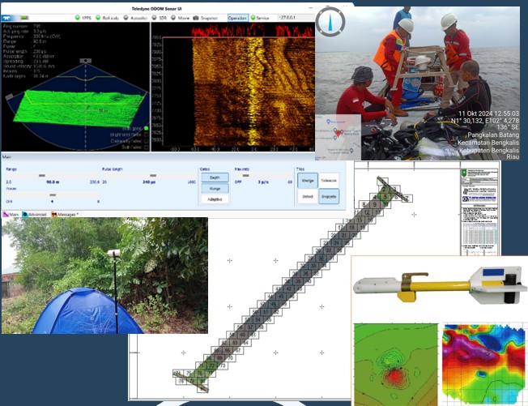Click the Depth gates button
Screen dimensions: 528x406
(215, 177)
